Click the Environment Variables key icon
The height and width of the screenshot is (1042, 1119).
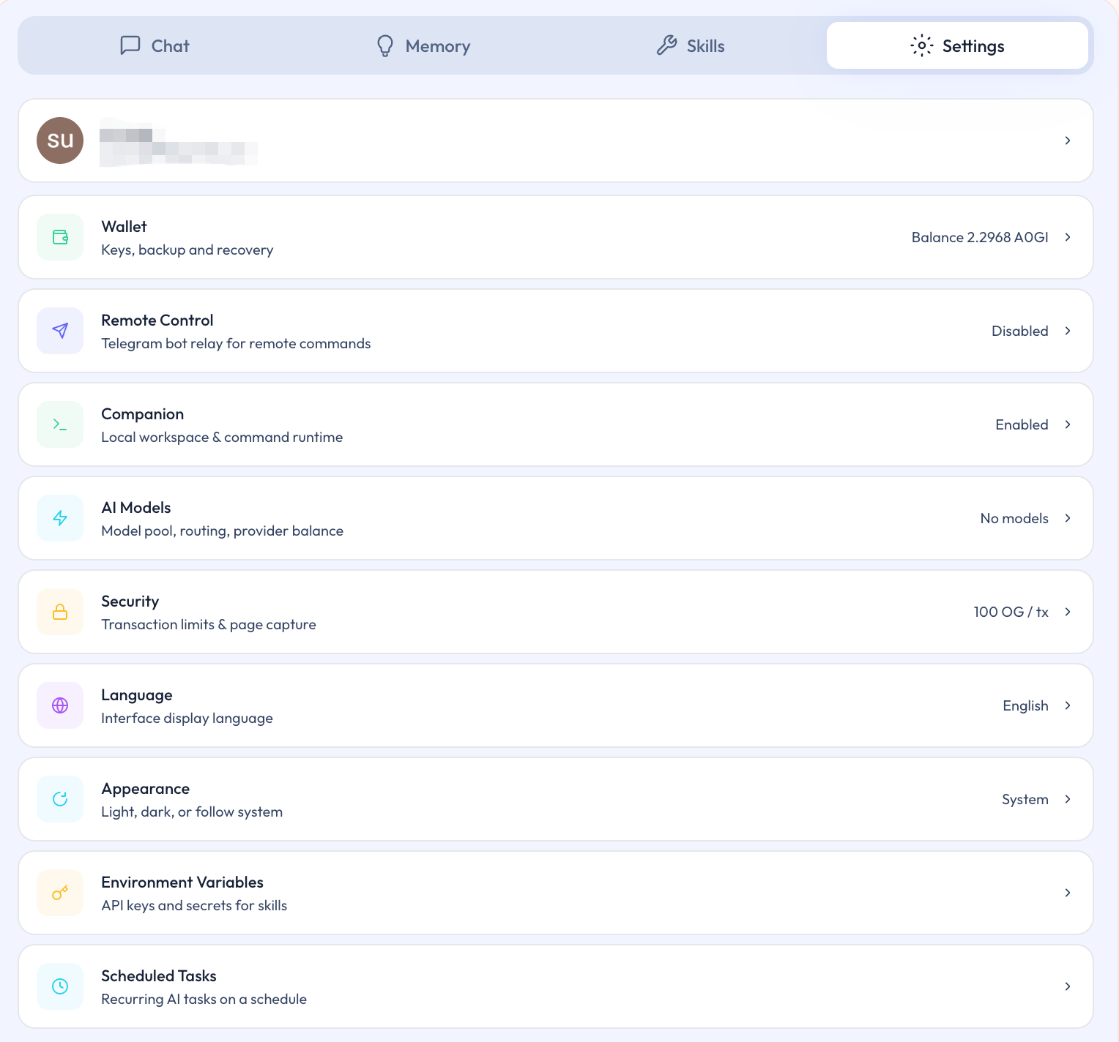(60, 893)
